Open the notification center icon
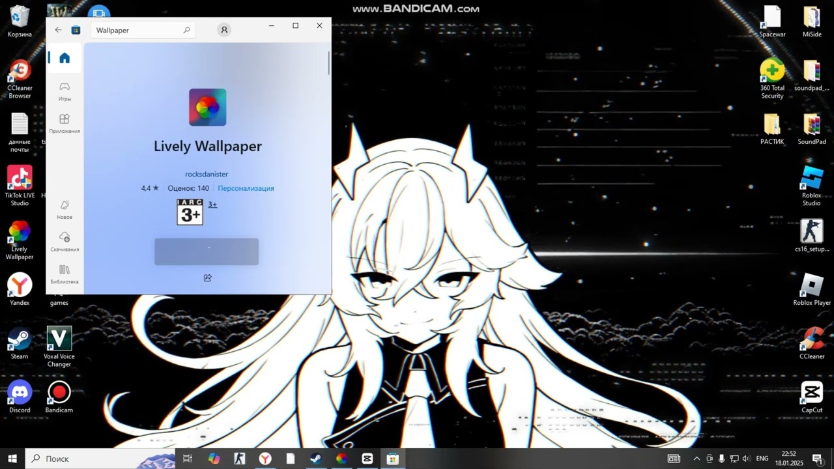 (x=817, y=459)
